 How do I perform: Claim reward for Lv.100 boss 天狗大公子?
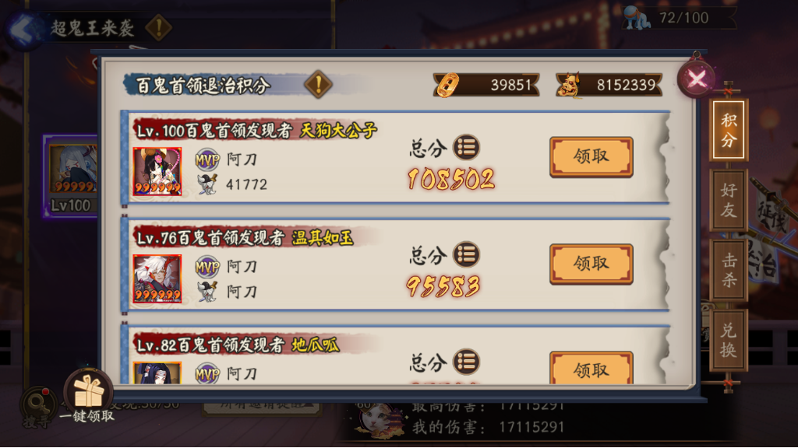(591, 156)
